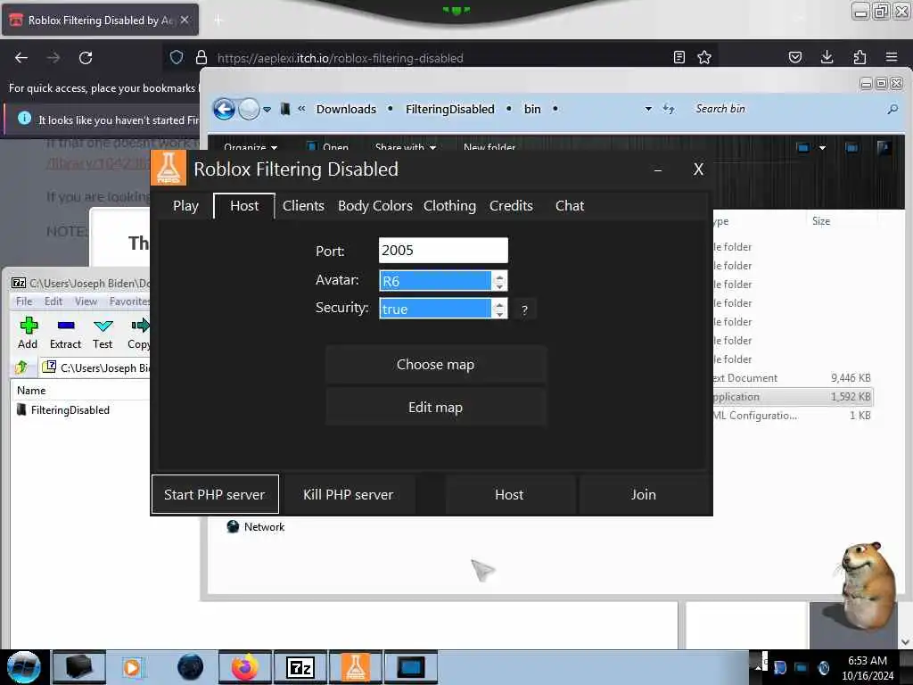This screenshot has height=685, width=913.
Task: Click into the Port input field
Action: [x=443, y=251]
